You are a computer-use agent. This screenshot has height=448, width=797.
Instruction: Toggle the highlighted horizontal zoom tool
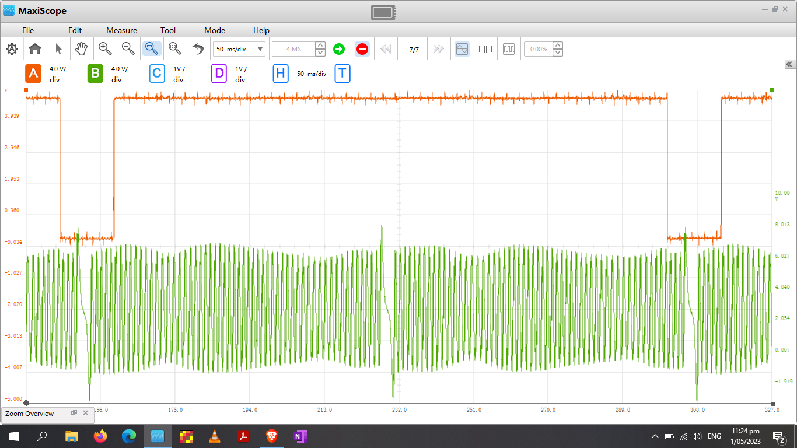pyautogui.click(x=152, y=49)
